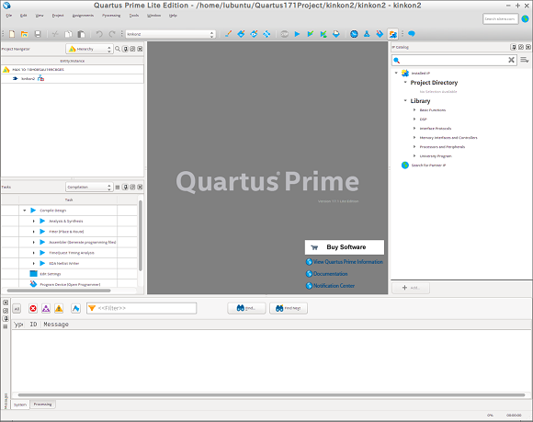The height and width of the screenshot is (422, 533).
Task: Collapse the Compile Design task tree
Action: 25,211
